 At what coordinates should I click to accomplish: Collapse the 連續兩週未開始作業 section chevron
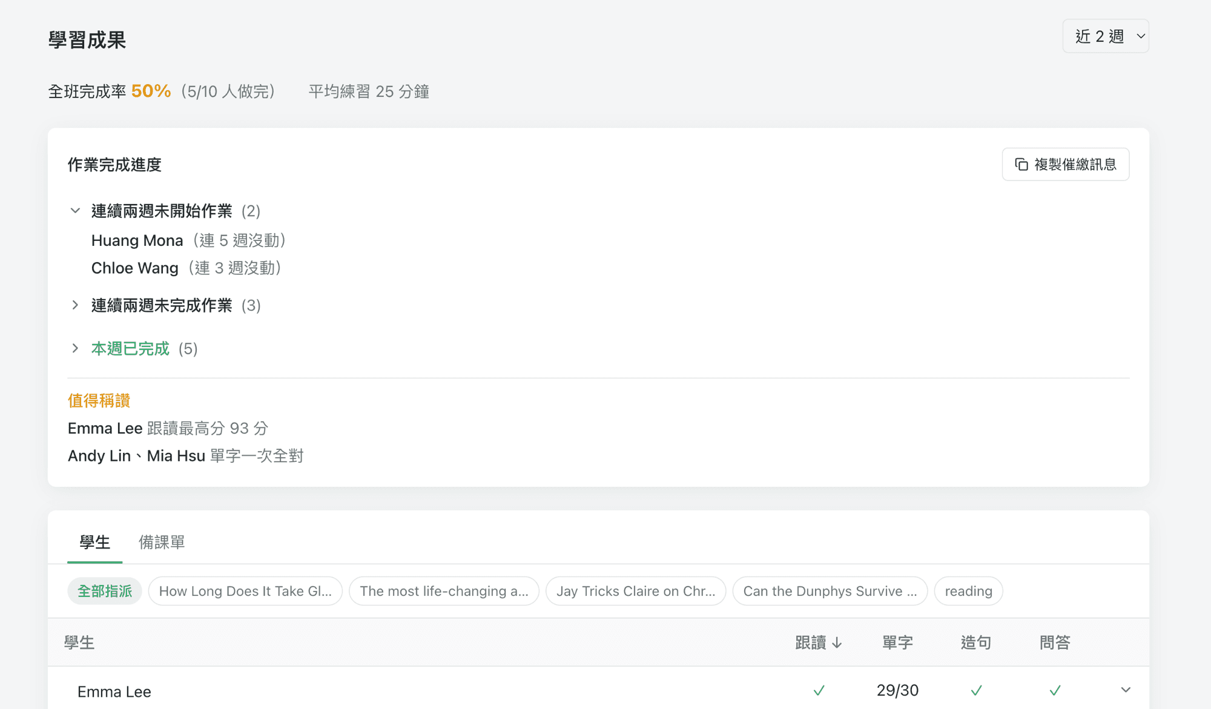click(75, 211)
